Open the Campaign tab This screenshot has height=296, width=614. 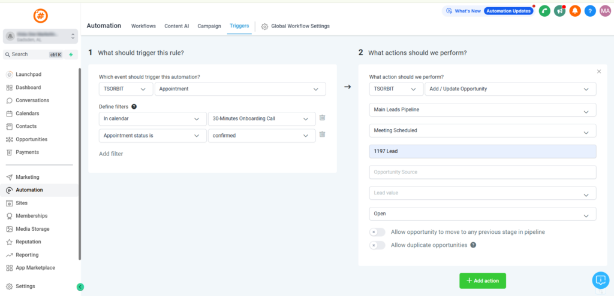click(x=209, y=26)
